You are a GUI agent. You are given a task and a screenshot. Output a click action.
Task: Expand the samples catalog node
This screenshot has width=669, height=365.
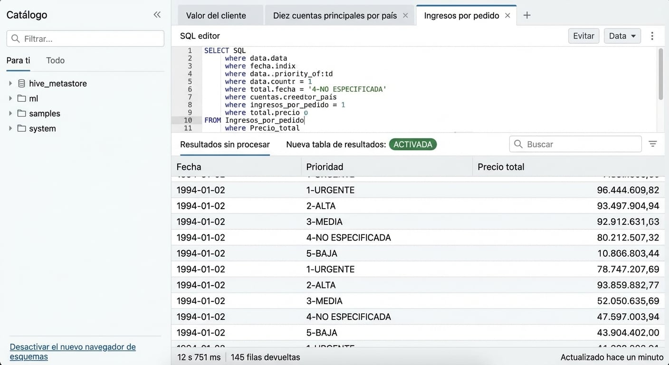(x=10, y=114)
